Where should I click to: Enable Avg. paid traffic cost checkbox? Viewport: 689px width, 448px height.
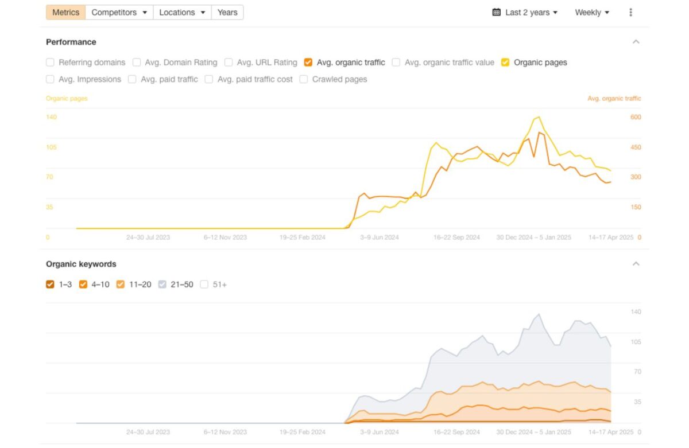point(209,79)
